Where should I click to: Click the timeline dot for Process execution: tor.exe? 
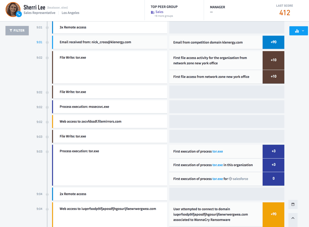(47, 152)
